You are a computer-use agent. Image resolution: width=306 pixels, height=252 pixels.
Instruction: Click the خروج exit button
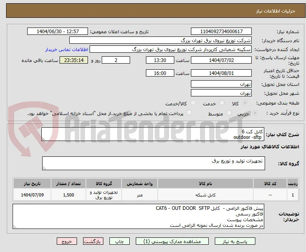click(67, 241)
